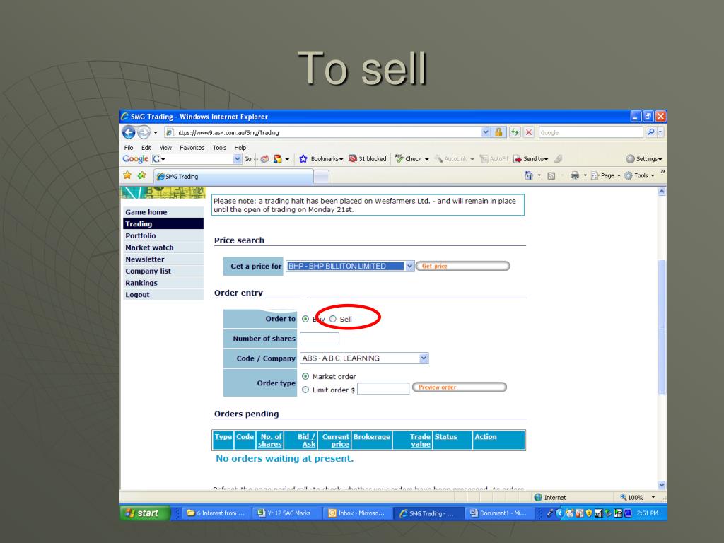Stop loading with the red X icon
Screen dimensions: 724x543
tap(529, 132)
